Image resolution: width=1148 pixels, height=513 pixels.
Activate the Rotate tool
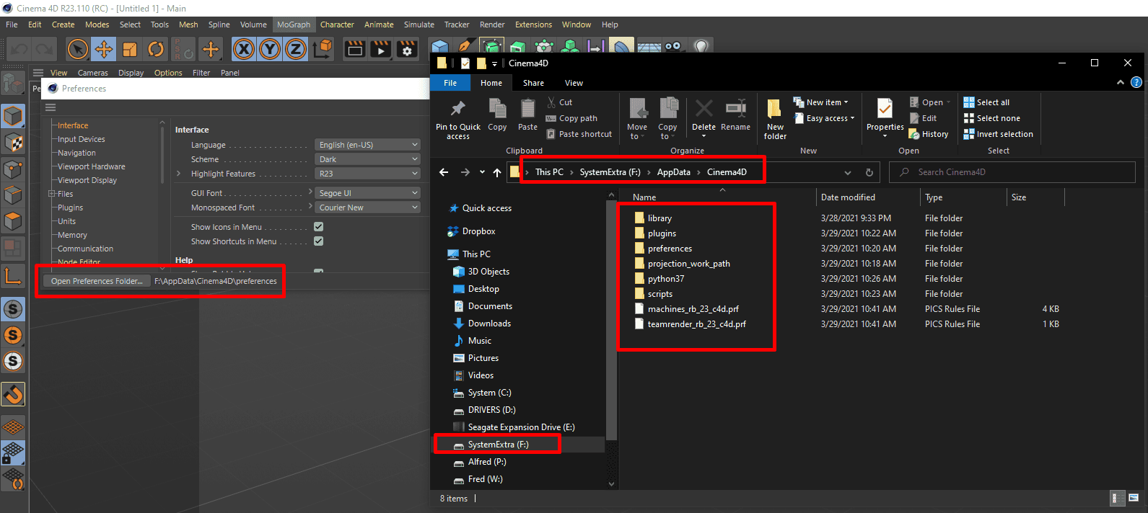click(156, 49)
